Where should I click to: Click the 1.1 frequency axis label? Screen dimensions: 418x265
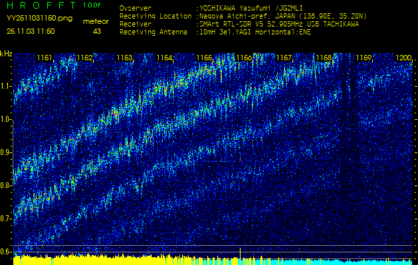click(7, 86)
